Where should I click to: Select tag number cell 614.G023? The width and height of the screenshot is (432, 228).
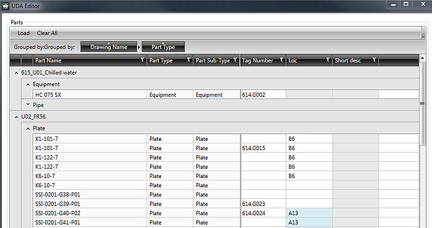click(263, 204)
